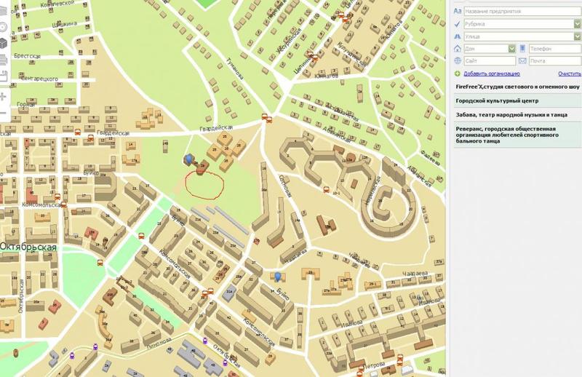This screenshot has height=377, width=582.
Task: Click the blue marker on Buyko street
Action: (x=278, y=276)
